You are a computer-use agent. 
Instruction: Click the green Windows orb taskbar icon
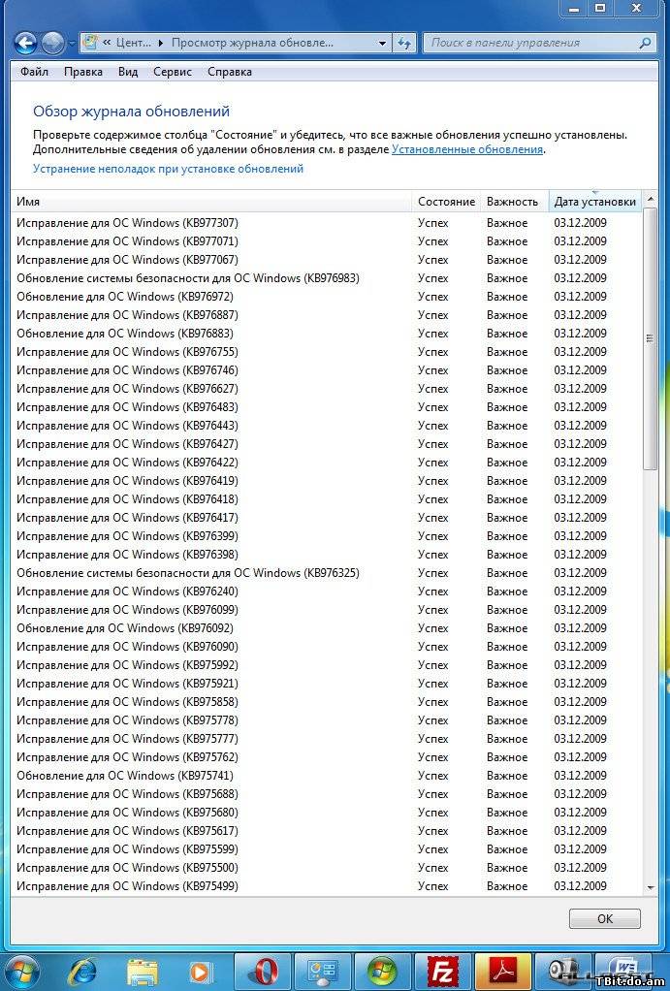[382, 972]
